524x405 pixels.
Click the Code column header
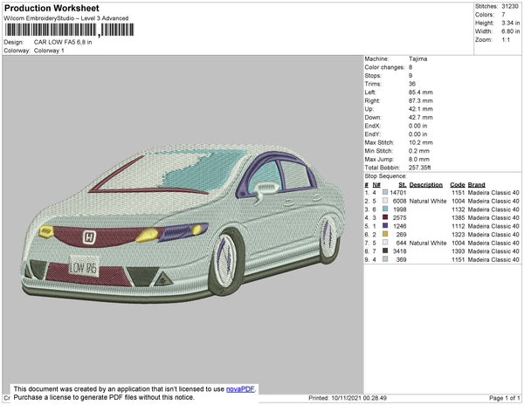tap(457, 185)
